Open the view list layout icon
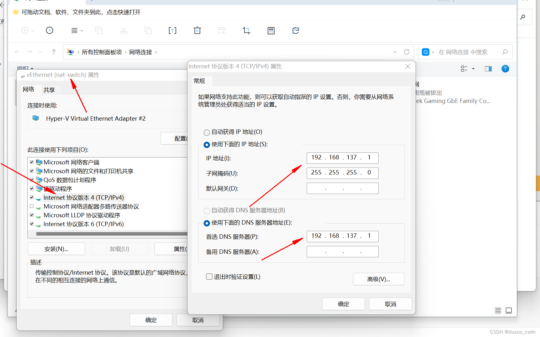This screenshot has height=337, width=540. click(x=74, y=31)
